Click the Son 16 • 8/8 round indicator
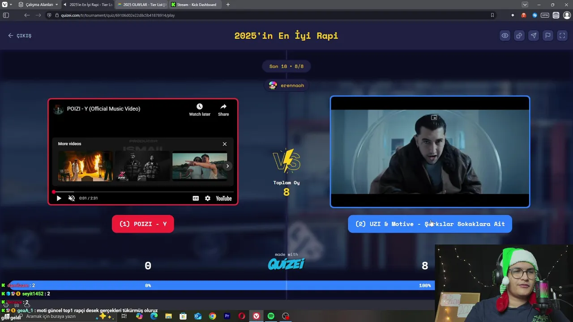This screenshot has width=573, height=322. 286,66
